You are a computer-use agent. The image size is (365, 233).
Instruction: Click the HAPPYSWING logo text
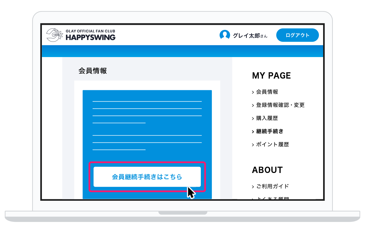(x=90, y=37)
